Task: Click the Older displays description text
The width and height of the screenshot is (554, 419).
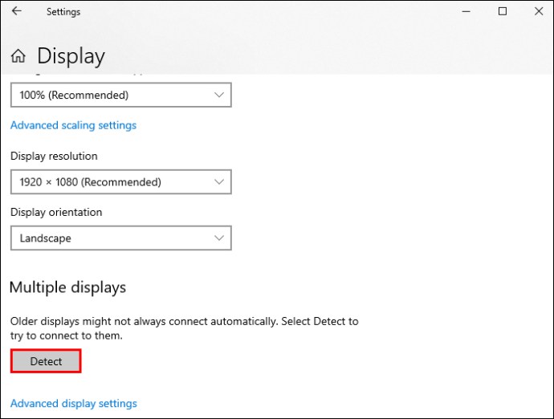Action: pyautogui.click(x=184, y=328)
